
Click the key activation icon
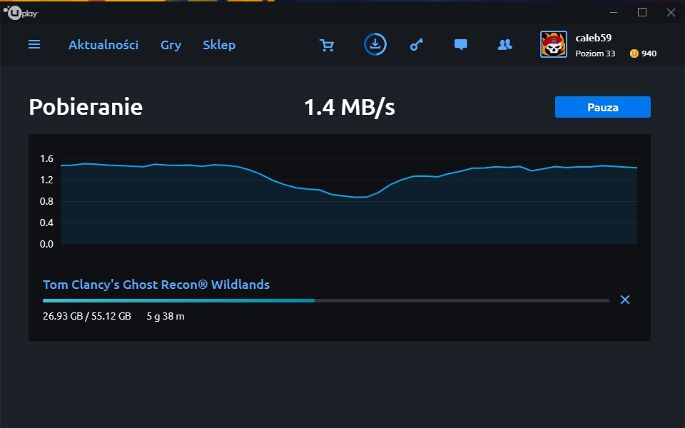[416, 44]
